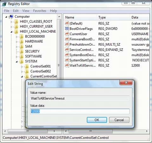Select the CurrentUser string value icon

(67, 34)
